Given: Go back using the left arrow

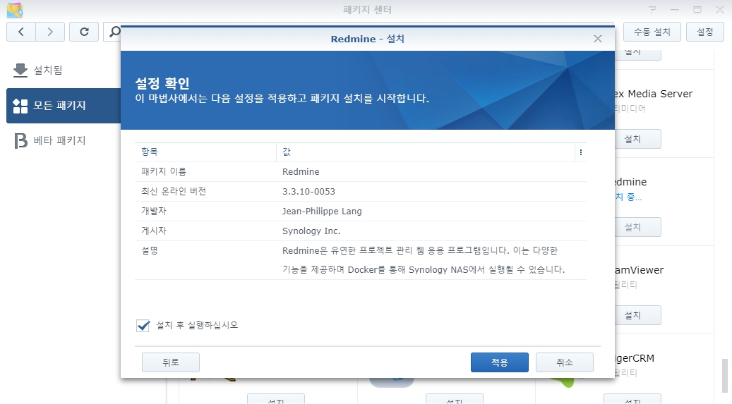Looking at the screenshot, I should [21, 32].
